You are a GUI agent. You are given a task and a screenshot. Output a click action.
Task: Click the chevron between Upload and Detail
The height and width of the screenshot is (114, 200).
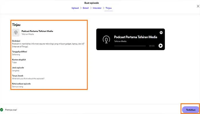(81, 8)
